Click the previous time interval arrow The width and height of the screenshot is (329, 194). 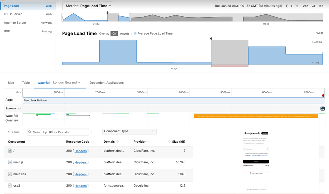287,6
